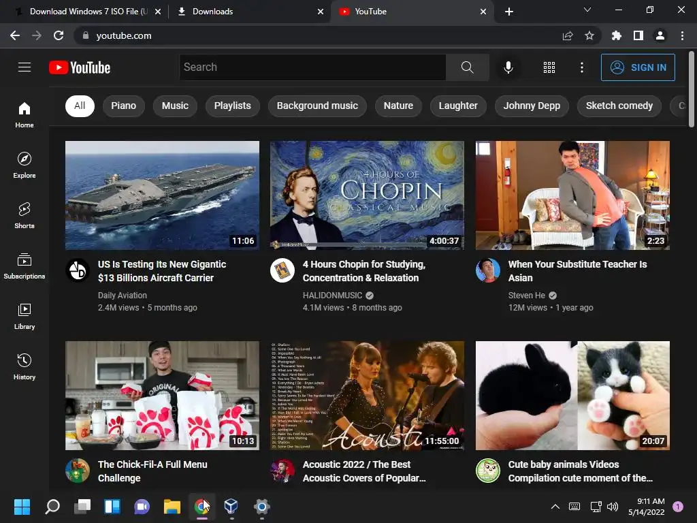Open Chick-Fil-A video channel avatar
Screen dimensions: 697x523
(78, 471)
